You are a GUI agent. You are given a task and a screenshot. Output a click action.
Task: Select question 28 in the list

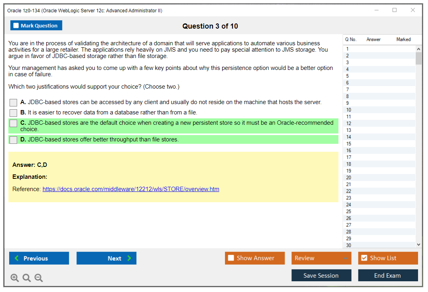coord(379,232)
